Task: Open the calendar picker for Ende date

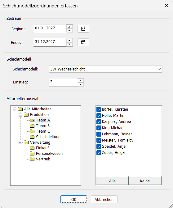Action: (x=83, y=42)
